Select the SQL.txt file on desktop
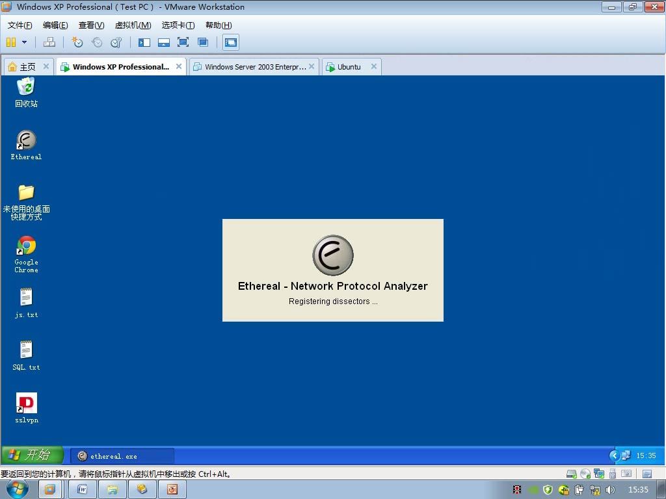The width and height of the screenshot is (666, 499). tap(26, 355)
